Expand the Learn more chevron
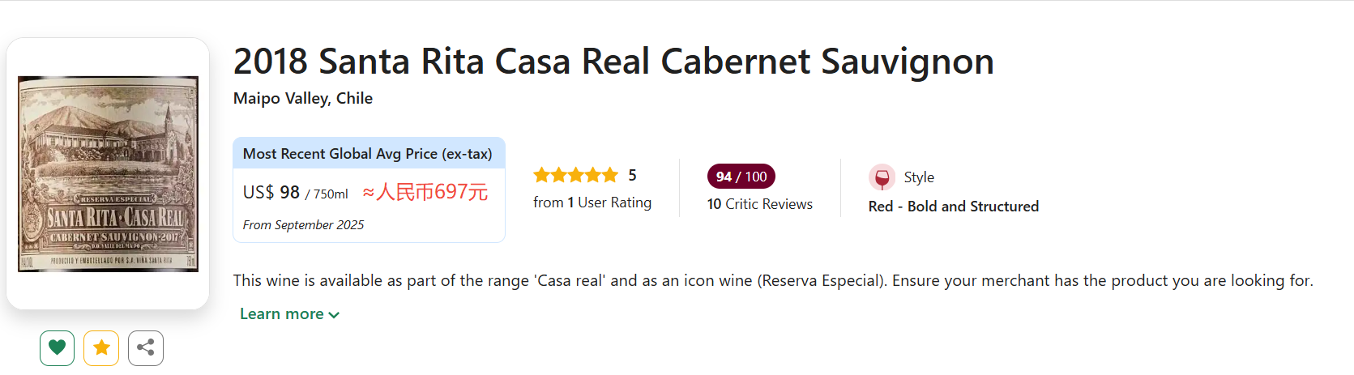The image size is (1354, 375). [335, 315]
